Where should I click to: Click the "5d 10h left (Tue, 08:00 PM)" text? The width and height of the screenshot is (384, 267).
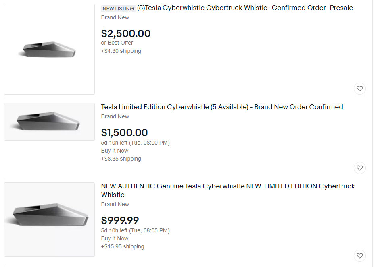pyautogui.click(x=135, y=143)
